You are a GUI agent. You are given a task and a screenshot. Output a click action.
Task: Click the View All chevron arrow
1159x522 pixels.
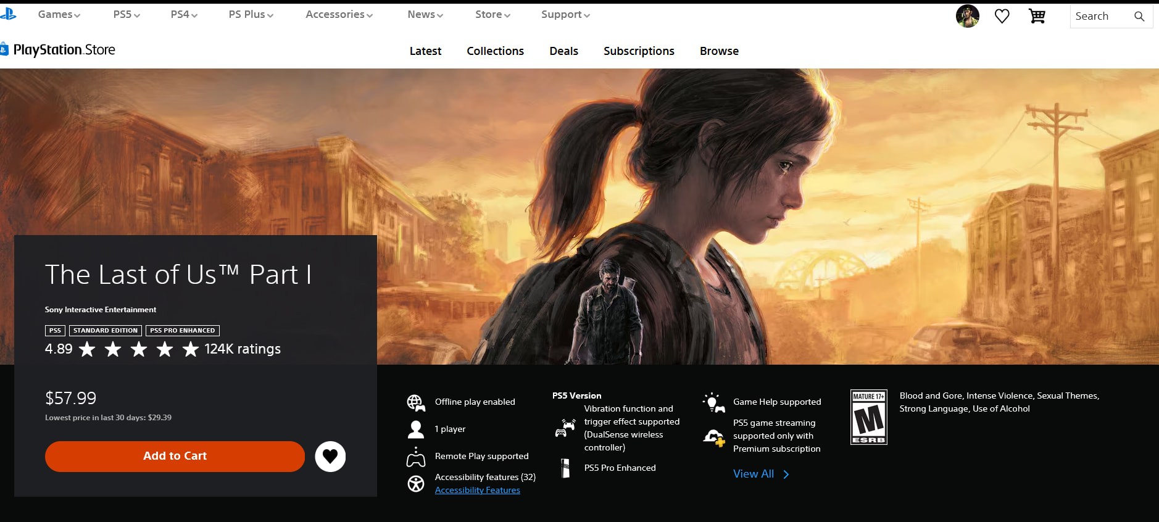pos(786,474)
